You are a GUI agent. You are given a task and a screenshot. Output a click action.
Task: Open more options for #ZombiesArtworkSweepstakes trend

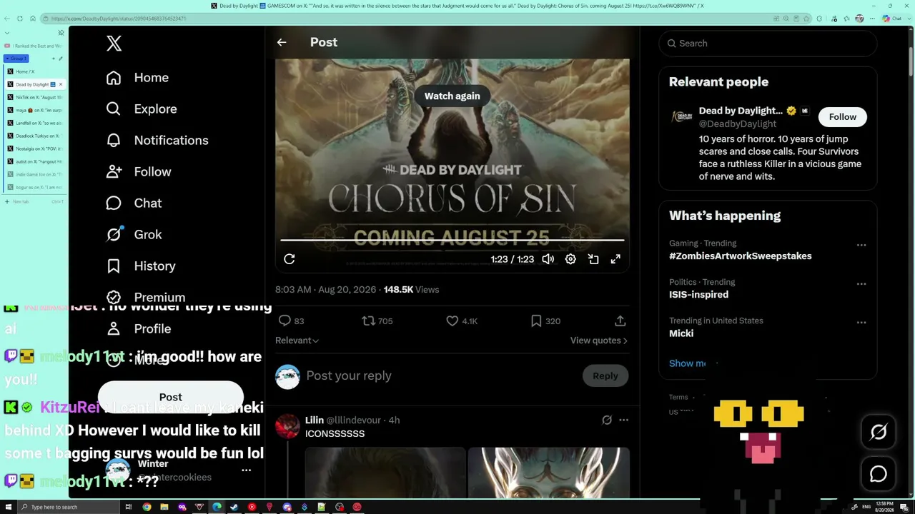click(x=861, y=245)
